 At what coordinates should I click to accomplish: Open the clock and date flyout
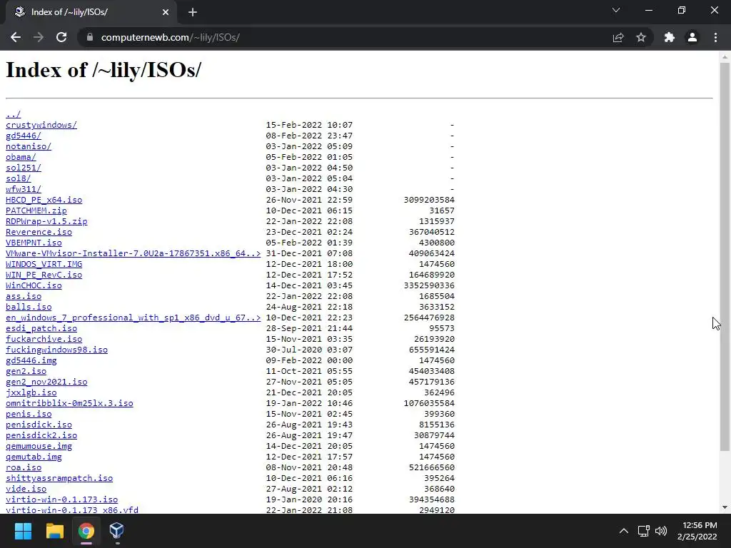697,531
